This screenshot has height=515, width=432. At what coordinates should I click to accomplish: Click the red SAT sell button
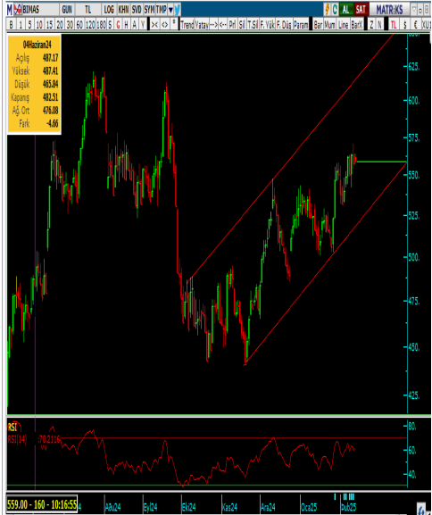(x=361, y=10)
